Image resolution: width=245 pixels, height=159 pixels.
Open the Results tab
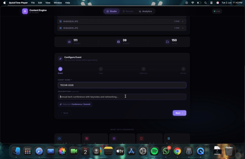[128, 11]
